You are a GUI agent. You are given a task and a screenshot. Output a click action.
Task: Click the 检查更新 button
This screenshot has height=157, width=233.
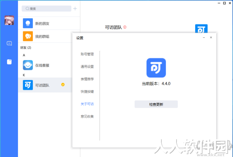[156, 104]
